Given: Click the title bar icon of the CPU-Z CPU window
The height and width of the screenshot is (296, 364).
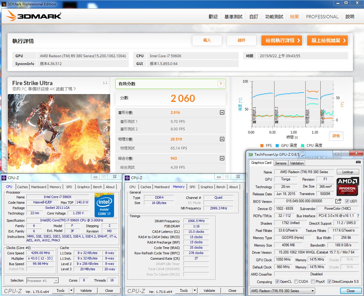Looking at the screenshot, I should pos(4,178).
